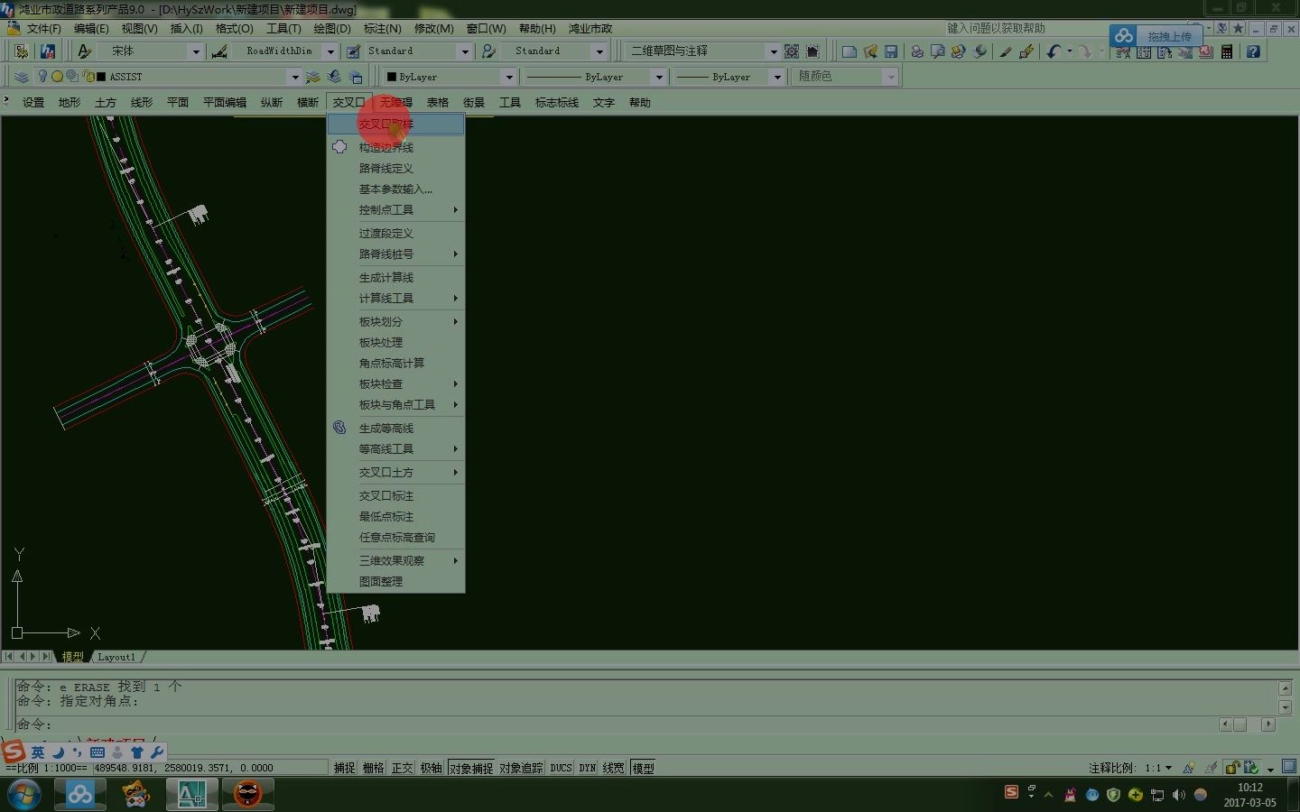
Task: Open the 宋体 font dropdown
Action: 149,51
